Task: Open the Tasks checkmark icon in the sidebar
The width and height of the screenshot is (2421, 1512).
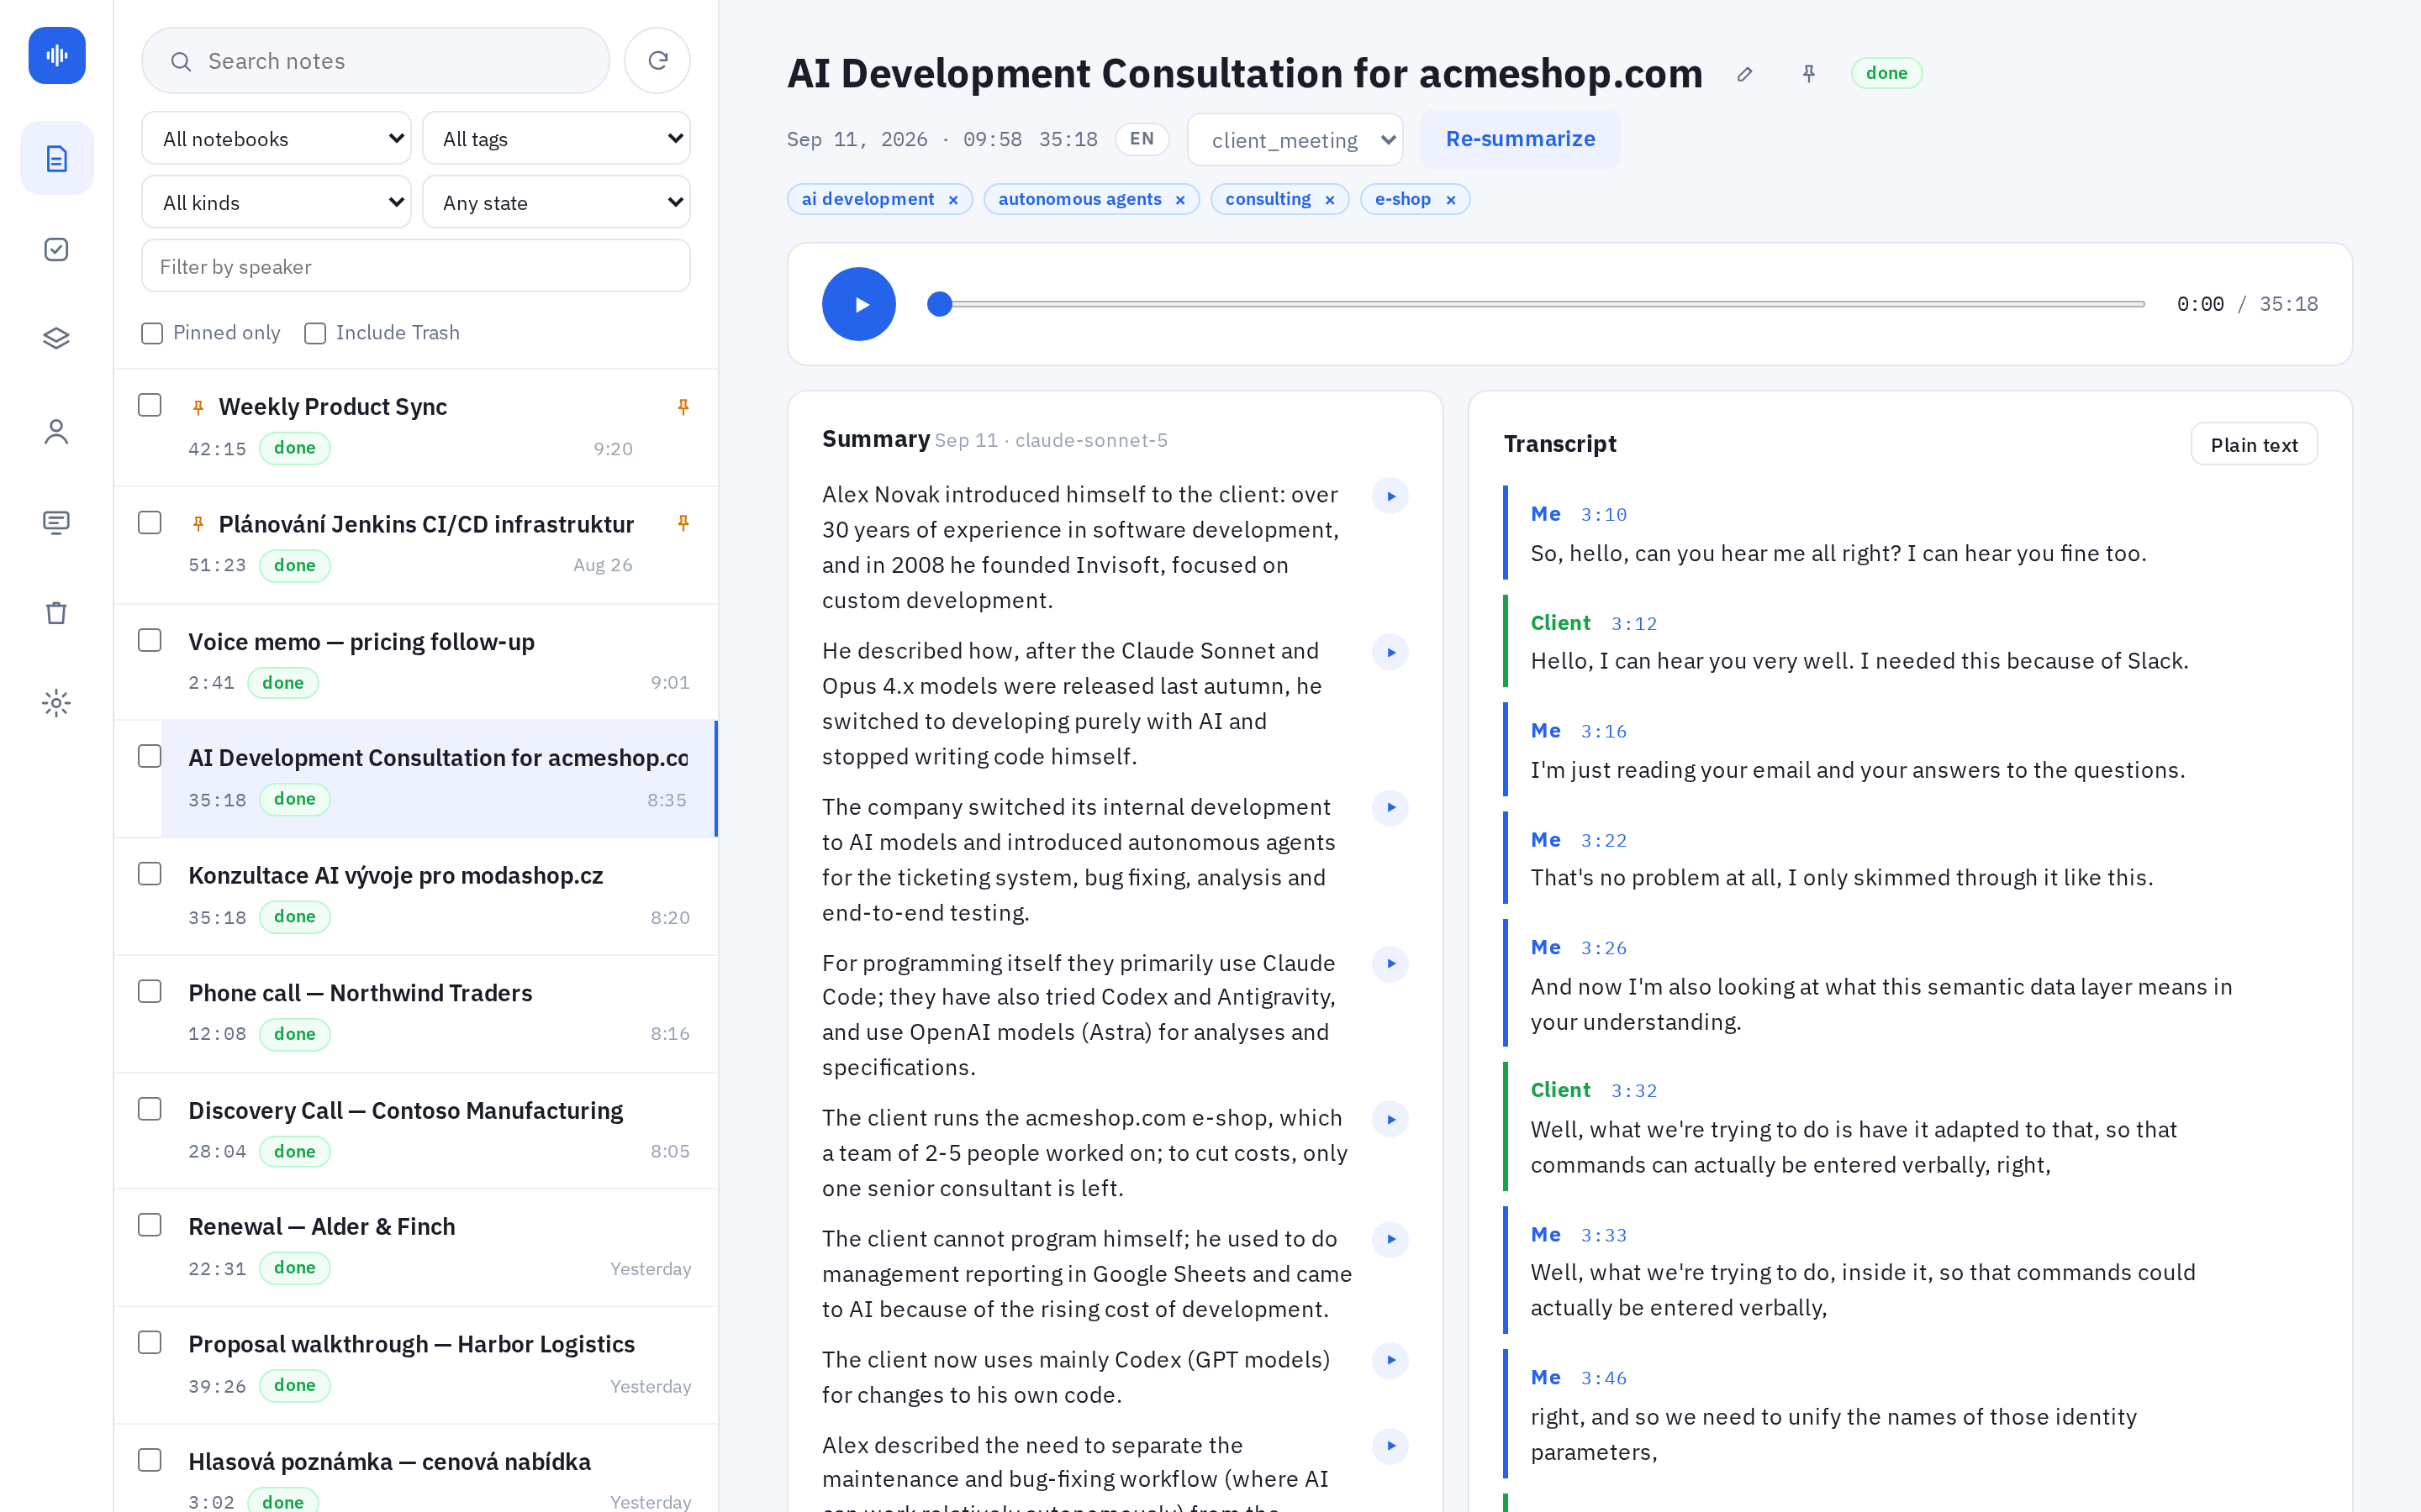Action: 57,249
